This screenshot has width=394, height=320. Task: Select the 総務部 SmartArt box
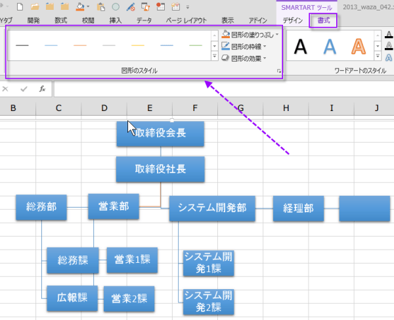pyautogui.click(x=41, y=207)
